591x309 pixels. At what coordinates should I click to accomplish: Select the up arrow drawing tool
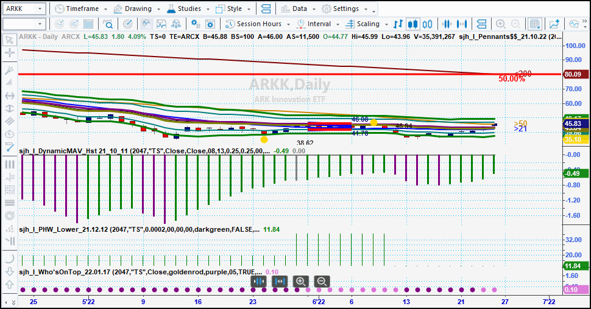[x=9, y=285]
